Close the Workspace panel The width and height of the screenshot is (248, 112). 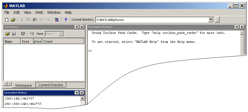coord(82,27)
